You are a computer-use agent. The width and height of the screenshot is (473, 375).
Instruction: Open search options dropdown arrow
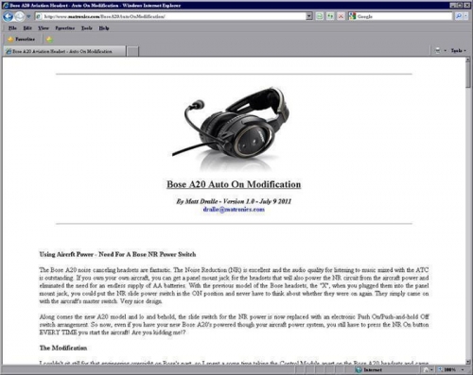465,16
